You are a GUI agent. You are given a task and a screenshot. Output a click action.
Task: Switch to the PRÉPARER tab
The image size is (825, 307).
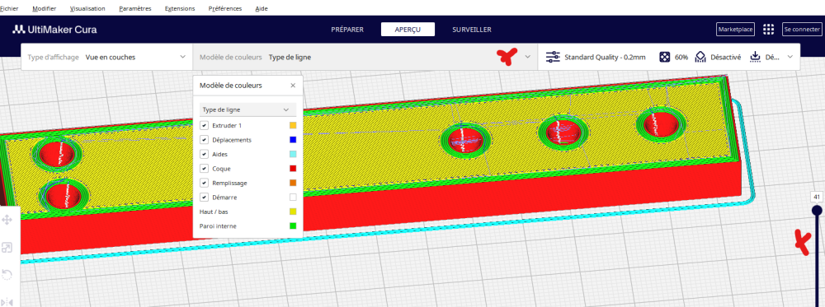pyautogui.click(x=347, y=30)
